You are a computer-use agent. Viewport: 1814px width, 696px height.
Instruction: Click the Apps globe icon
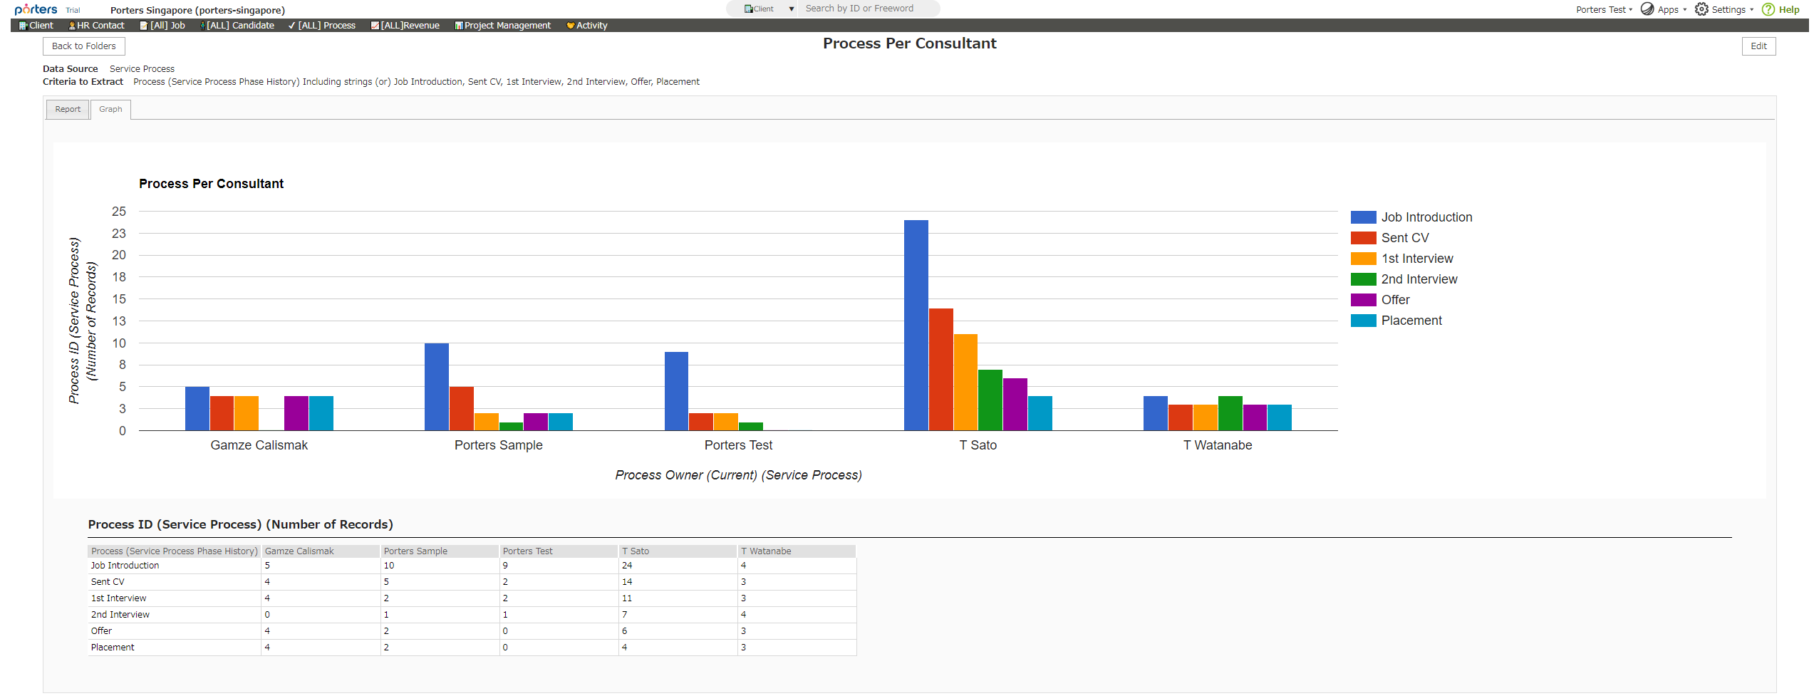pyautogui.click(x=1647, y=9)
